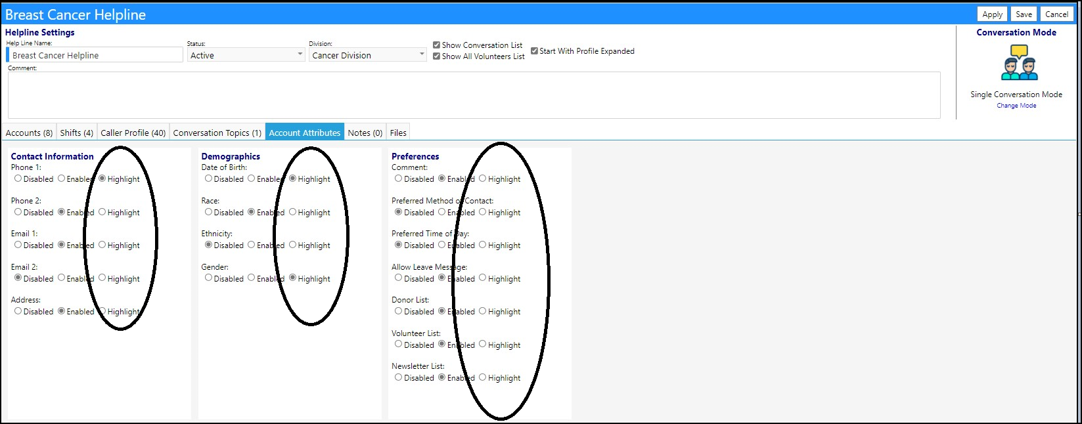Set Gender to Disabled
The height and width of the screenshot is (424, 1082).
pyautogui.click(x=208, y=278)
